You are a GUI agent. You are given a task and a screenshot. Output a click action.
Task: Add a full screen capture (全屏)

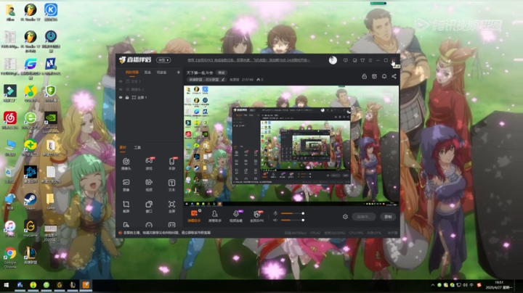point(171,207)
